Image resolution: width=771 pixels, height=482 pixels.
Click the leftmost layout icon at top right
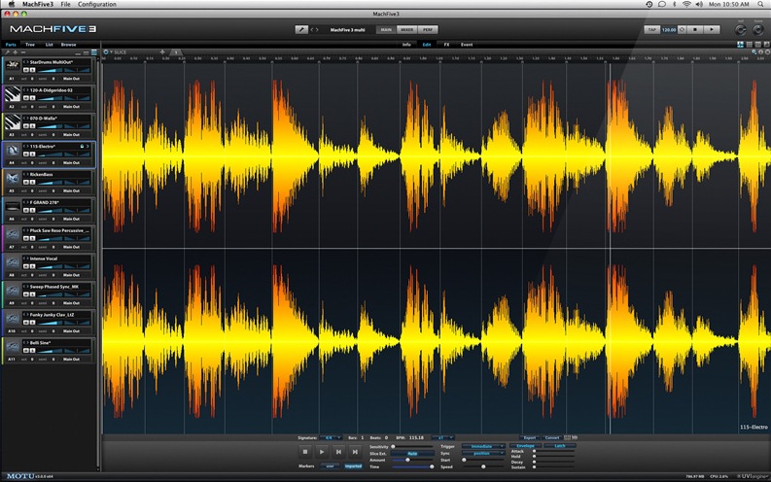(x=740, y=45)
